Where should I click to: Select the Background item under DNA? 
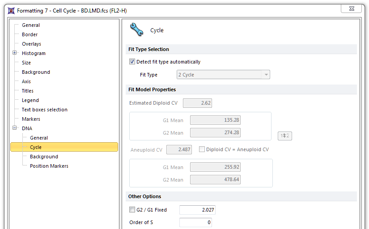click(44, 157)
